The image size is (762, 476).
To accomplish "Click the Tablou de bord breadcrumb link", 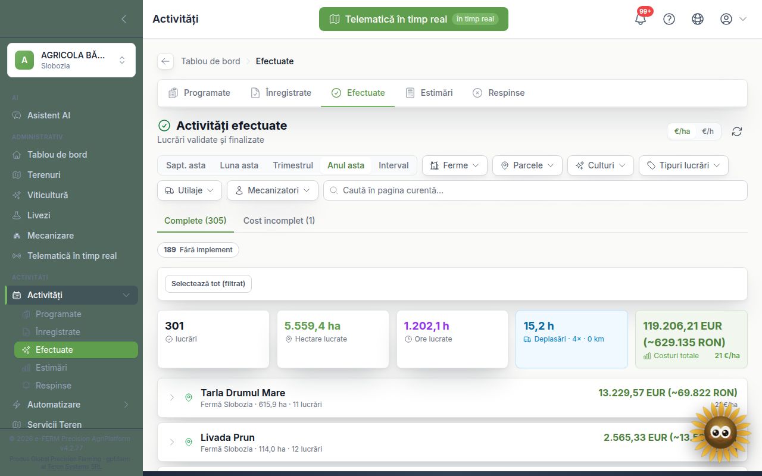I will coord(211,61).
